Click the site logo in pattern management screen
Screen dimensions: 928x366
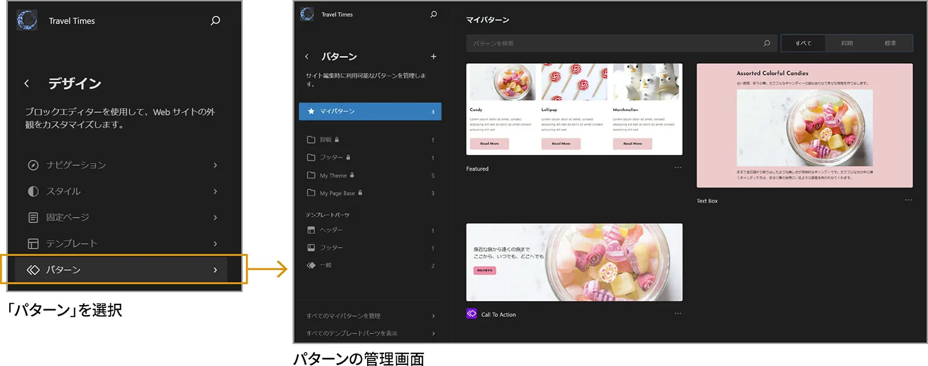[307, 14]
